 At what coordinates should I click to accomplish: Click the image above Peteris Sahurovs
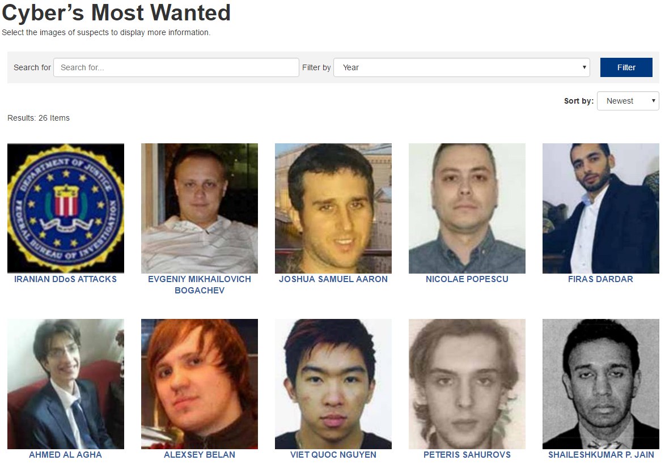point(467,384)
